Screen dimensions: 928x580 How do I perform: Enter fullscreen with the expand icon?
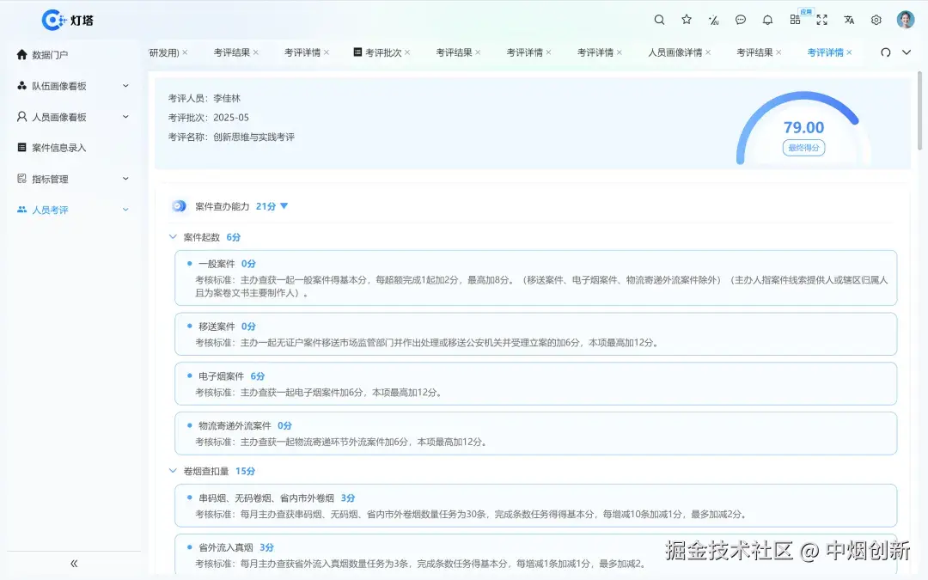(x=821, y=19)
